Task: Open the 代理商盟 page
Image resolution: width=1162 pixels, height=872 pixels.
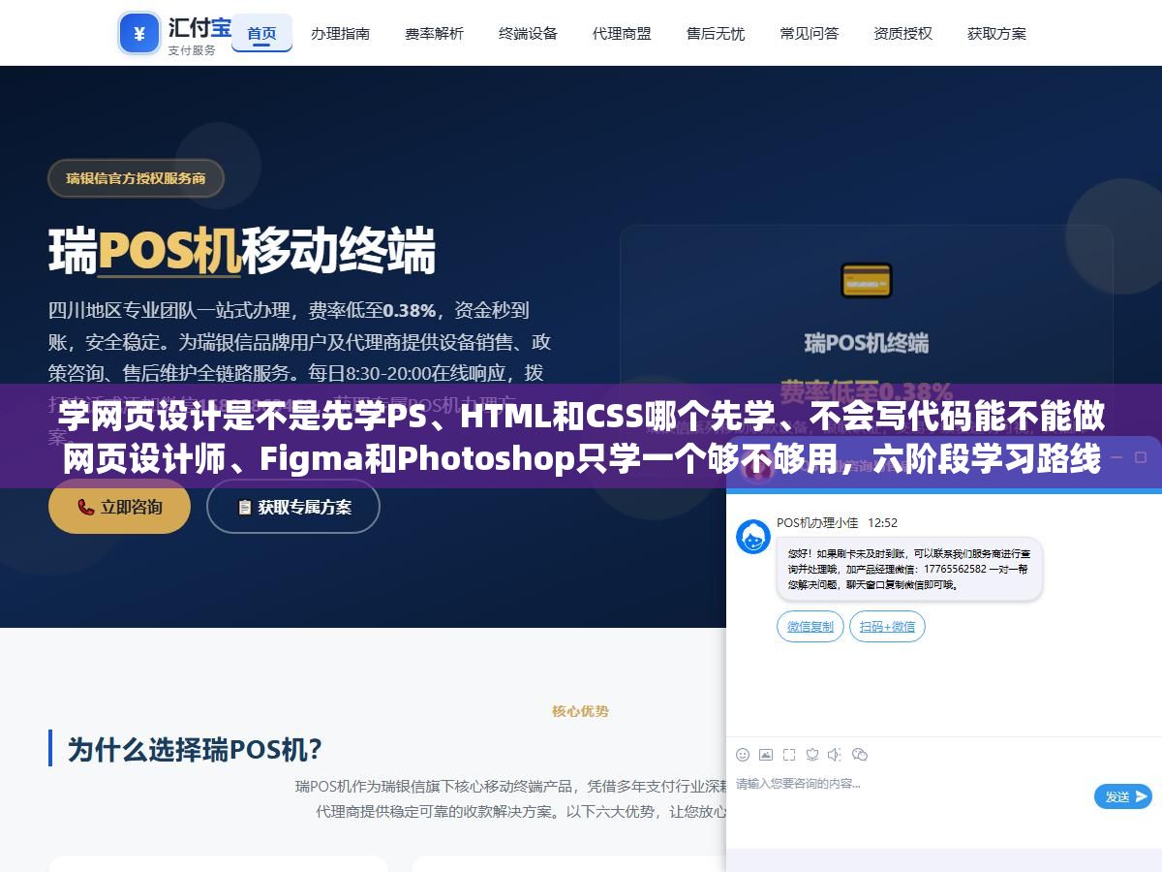Action: [x=622, y=33]
